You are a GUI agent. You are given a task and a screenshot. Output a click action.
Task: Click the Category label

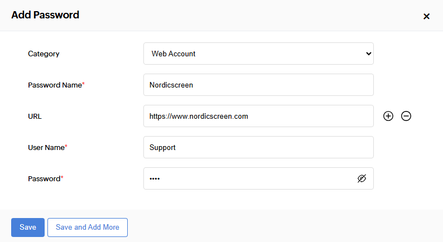44,54
